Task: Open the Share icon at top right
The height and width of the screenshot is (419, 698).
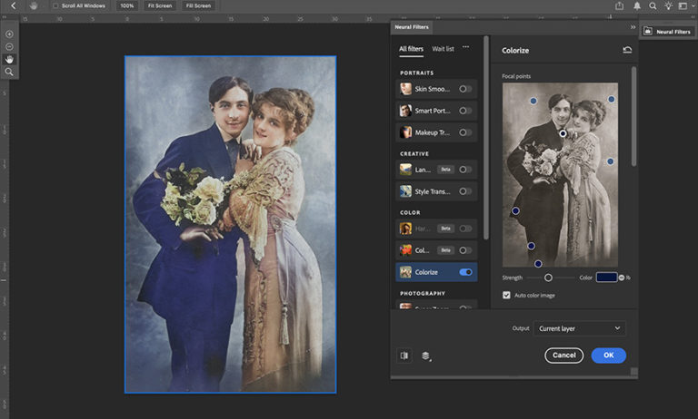Action: [619, 5]
